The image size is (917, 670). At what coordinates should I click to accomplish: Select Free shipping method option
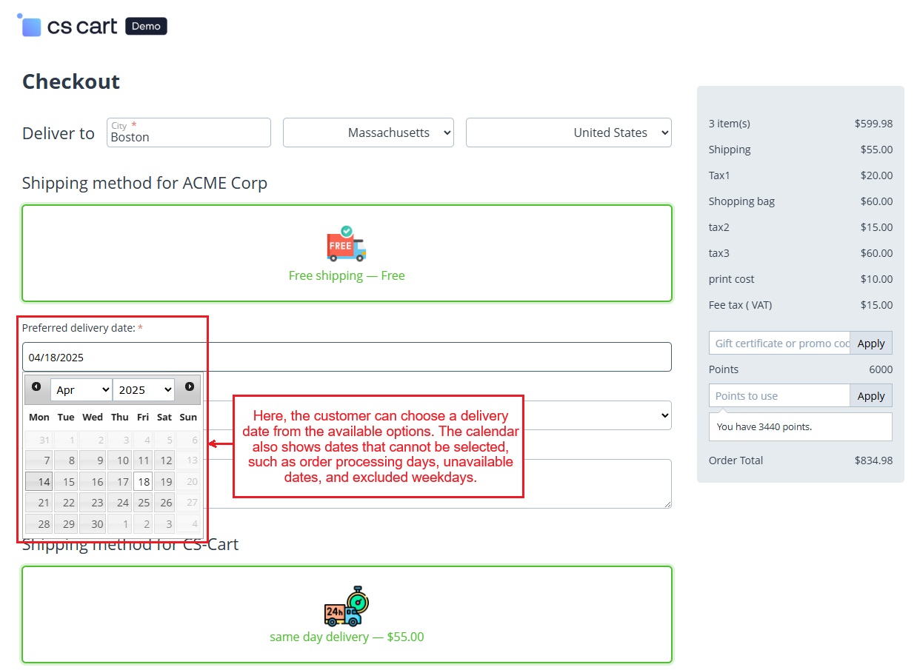click(x=347, y=275)
